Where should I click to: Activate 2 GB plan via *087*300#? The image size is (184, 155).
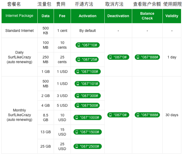pos(88,96)
